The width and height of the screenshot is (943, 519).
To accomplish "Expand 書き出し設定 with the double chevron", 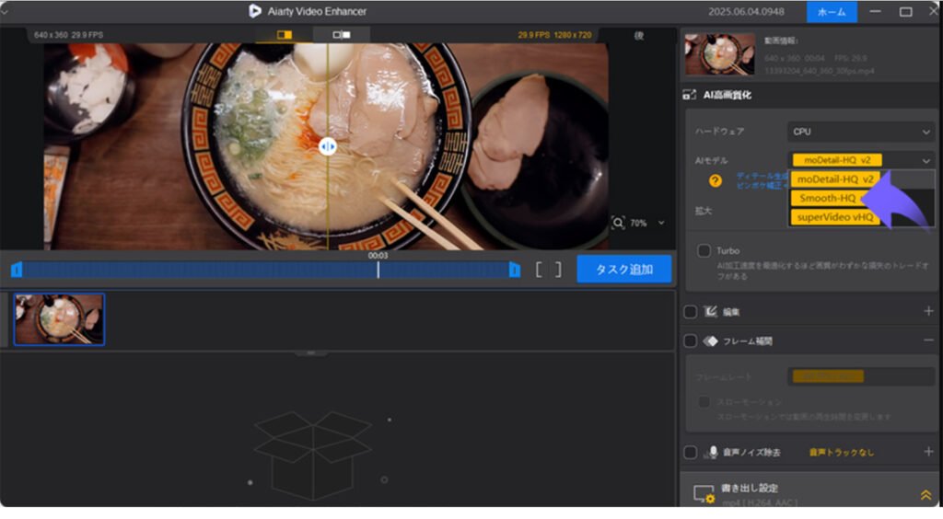I will point(926,495).
